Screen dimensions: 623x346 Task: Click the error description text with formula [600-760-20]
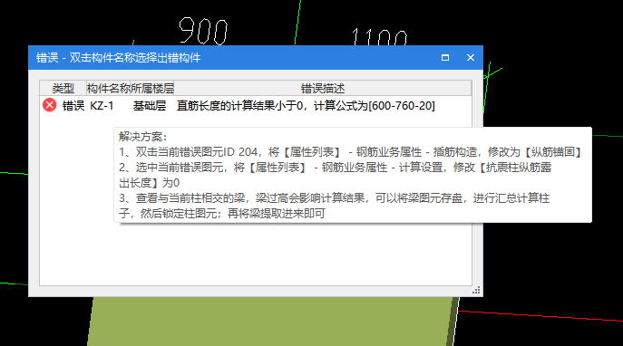pos(306,106)
